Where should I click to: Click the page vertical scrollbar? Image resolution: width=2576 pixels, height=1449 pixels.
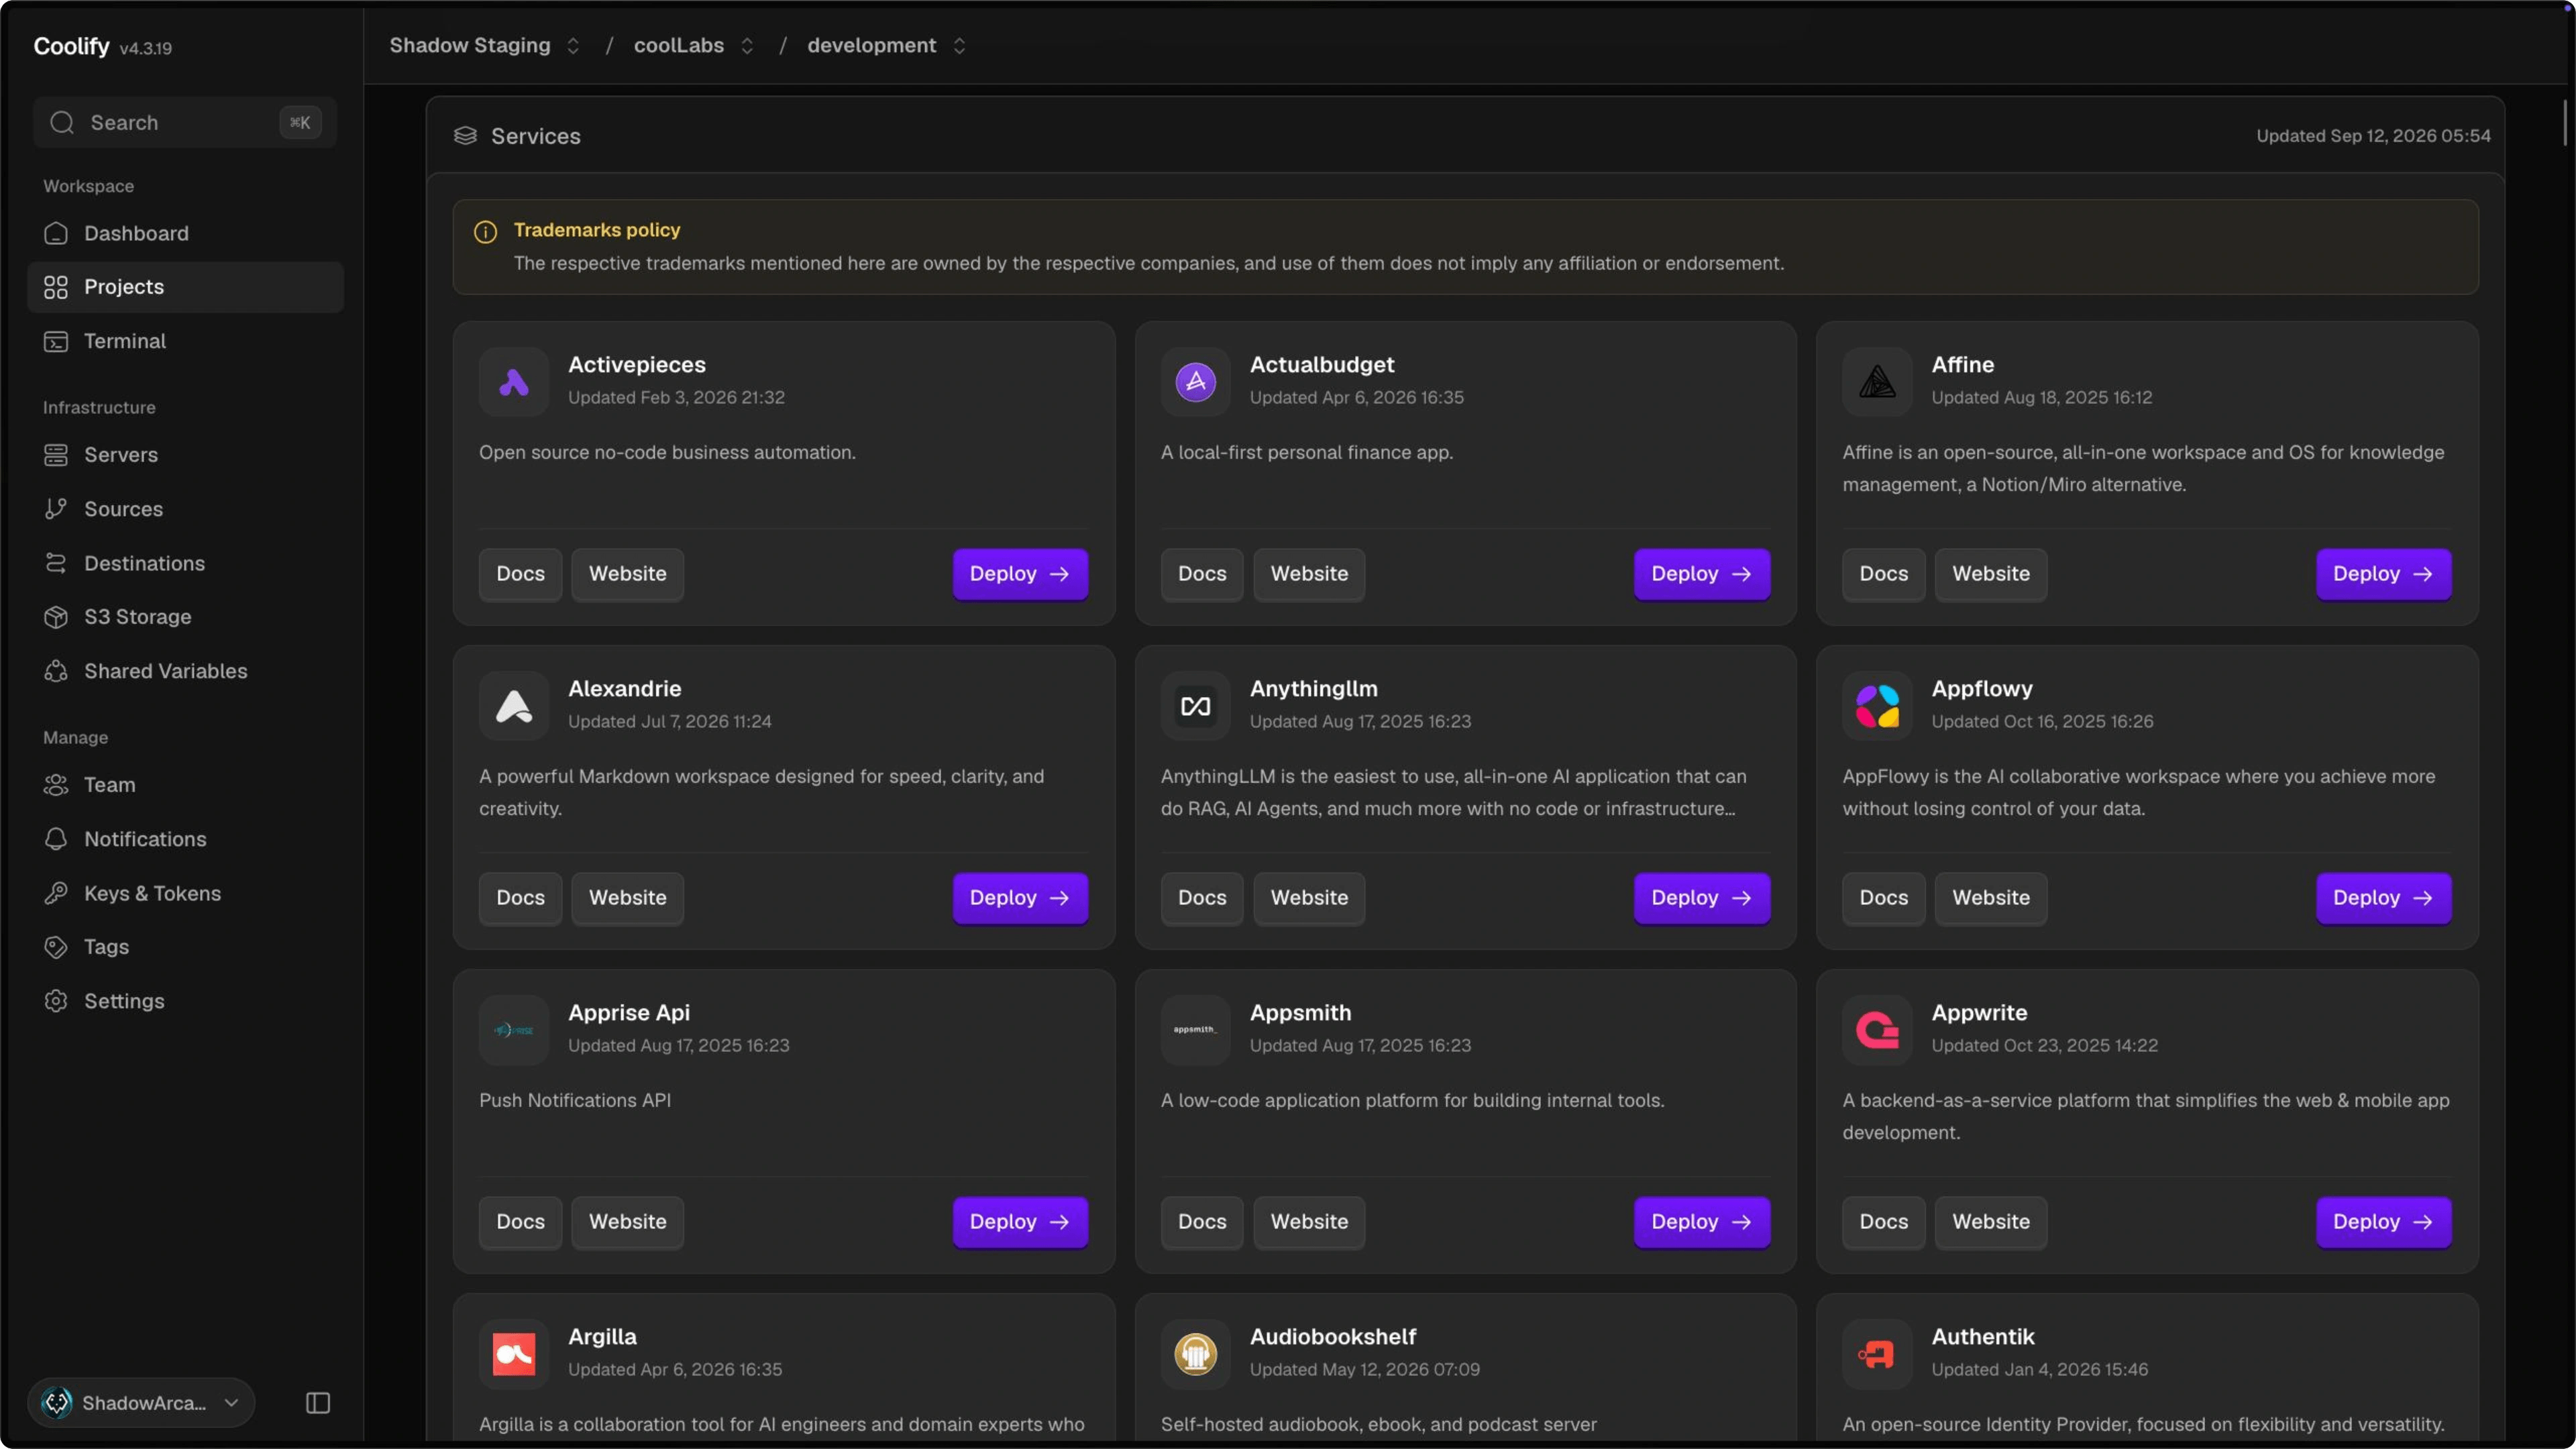pos(2565,122)
